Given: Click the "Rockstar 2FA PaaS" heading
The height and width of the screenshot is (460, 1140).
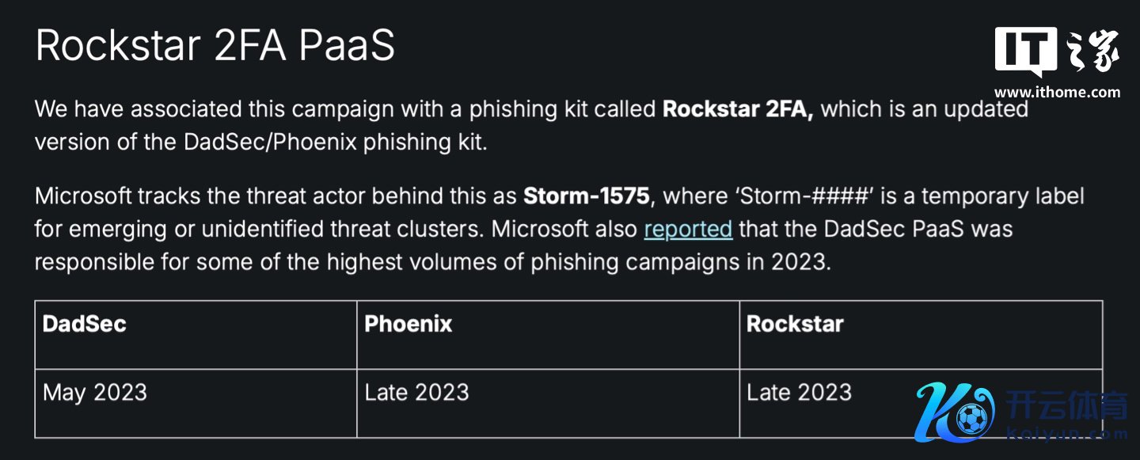Looking at the screenshot, I should (215, 46).
